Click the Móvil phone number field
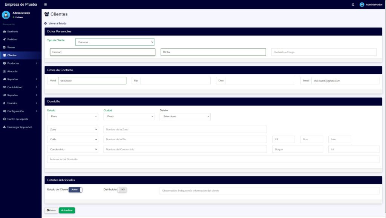This screenshot has height=218, width=386. (x=92, y=81)
